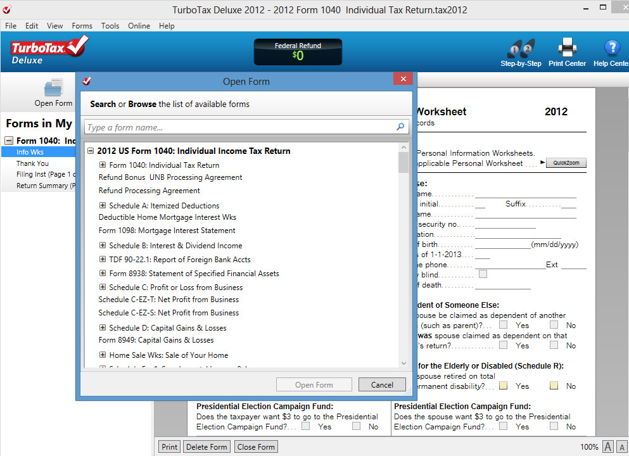Click the form list scrollbar thumb
629x456 pixels.
[403, 162]
